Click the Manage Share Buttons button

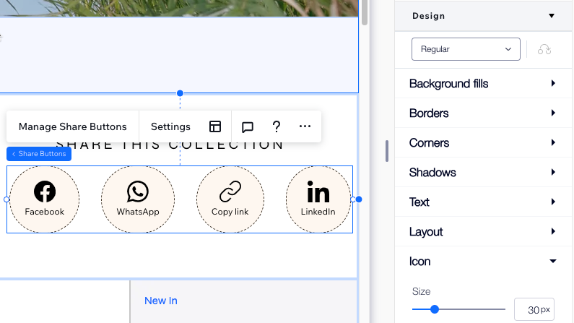point(72,126)
